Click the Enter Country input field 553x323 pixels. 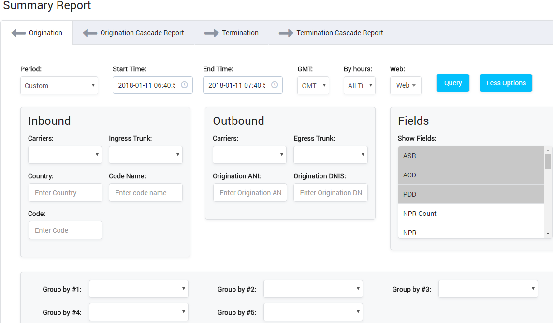pyautogui.click(x=65, y=192)
